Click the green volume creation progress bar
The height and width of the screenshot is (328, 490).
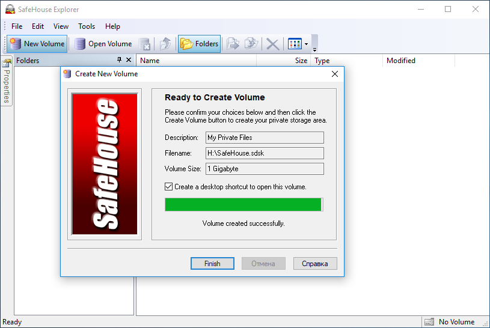(x=243, y=205)
